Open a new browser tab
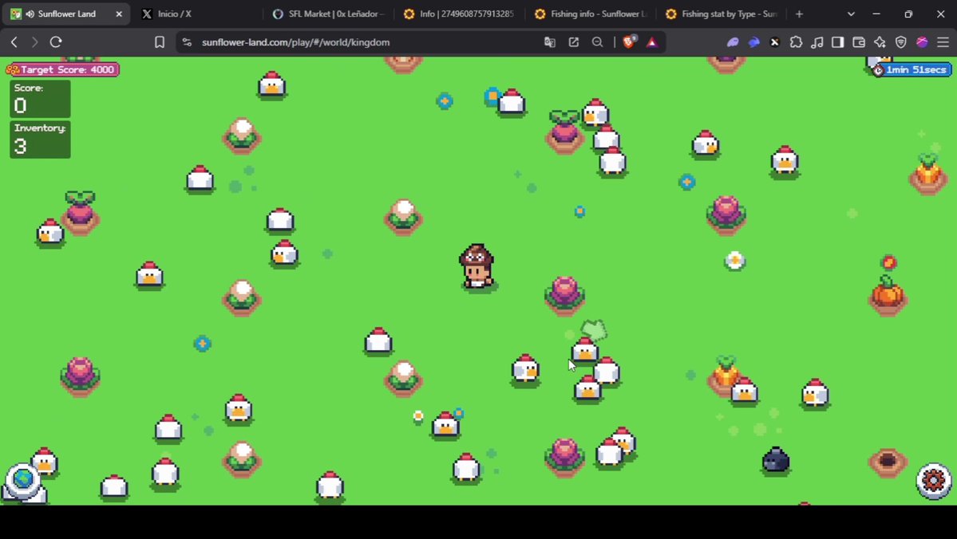Screen dimensions: 957x539 point(800,14)
